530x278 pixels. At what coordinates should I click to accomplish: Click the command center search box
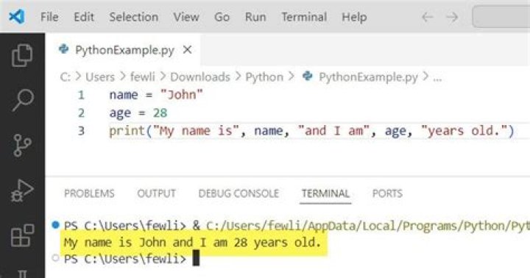[501, 17]
